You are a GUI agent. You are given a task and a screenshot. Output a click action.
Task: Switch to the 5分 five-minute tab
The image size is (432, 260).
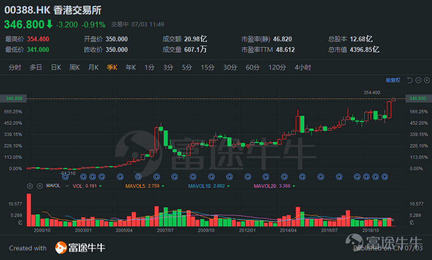(x=187, y=67)
